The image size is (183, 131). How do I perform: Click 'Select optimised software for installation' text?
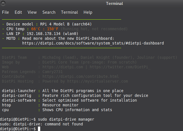pyautogui.click(x=90, y=100)
